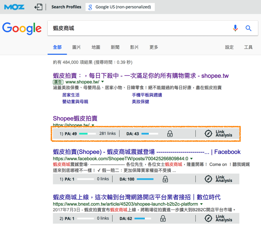The width and height of the screenshot is (261, 229).
Task: Open 工具 search tools
Action: click(248, 47)
